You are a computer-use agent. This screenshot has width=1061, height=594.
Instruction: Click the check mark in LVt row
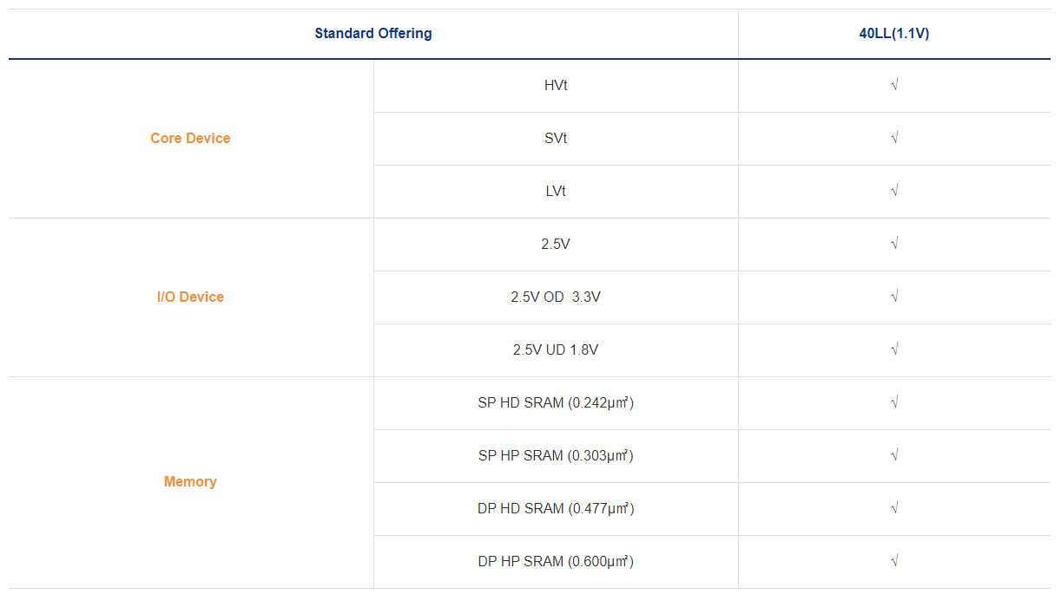click(894, 191)
